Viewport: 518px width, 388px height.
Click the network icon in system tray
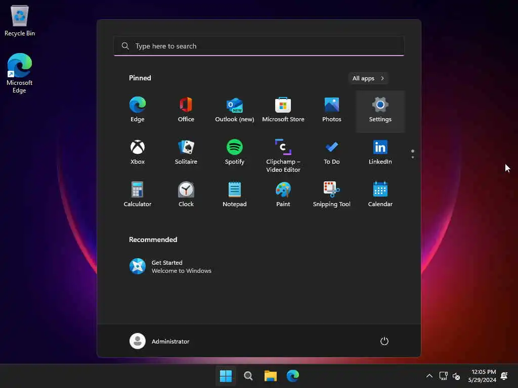(x=443, y=376)
